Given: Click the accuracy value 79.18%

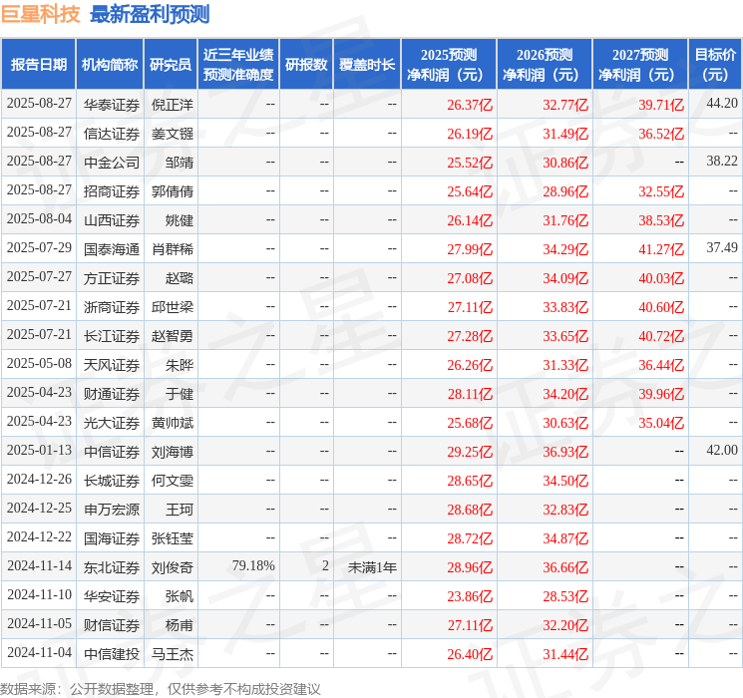Looking at the screenshot, I should pyautogui.click(x=253, y=565).
